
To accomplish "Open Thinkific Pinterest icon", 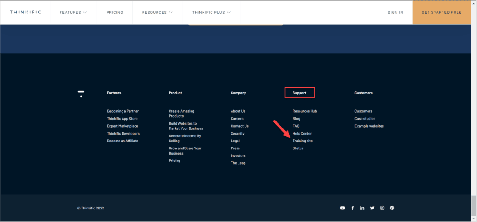I will click(x=392, y=208).
